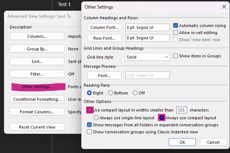This screenshot has height=153, width=230.
Task: Confirm settings with OK button
Action: pos(182,142)
